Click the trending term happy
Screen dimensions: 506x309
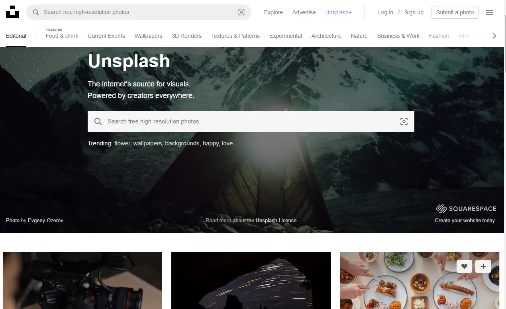point(211,143)
